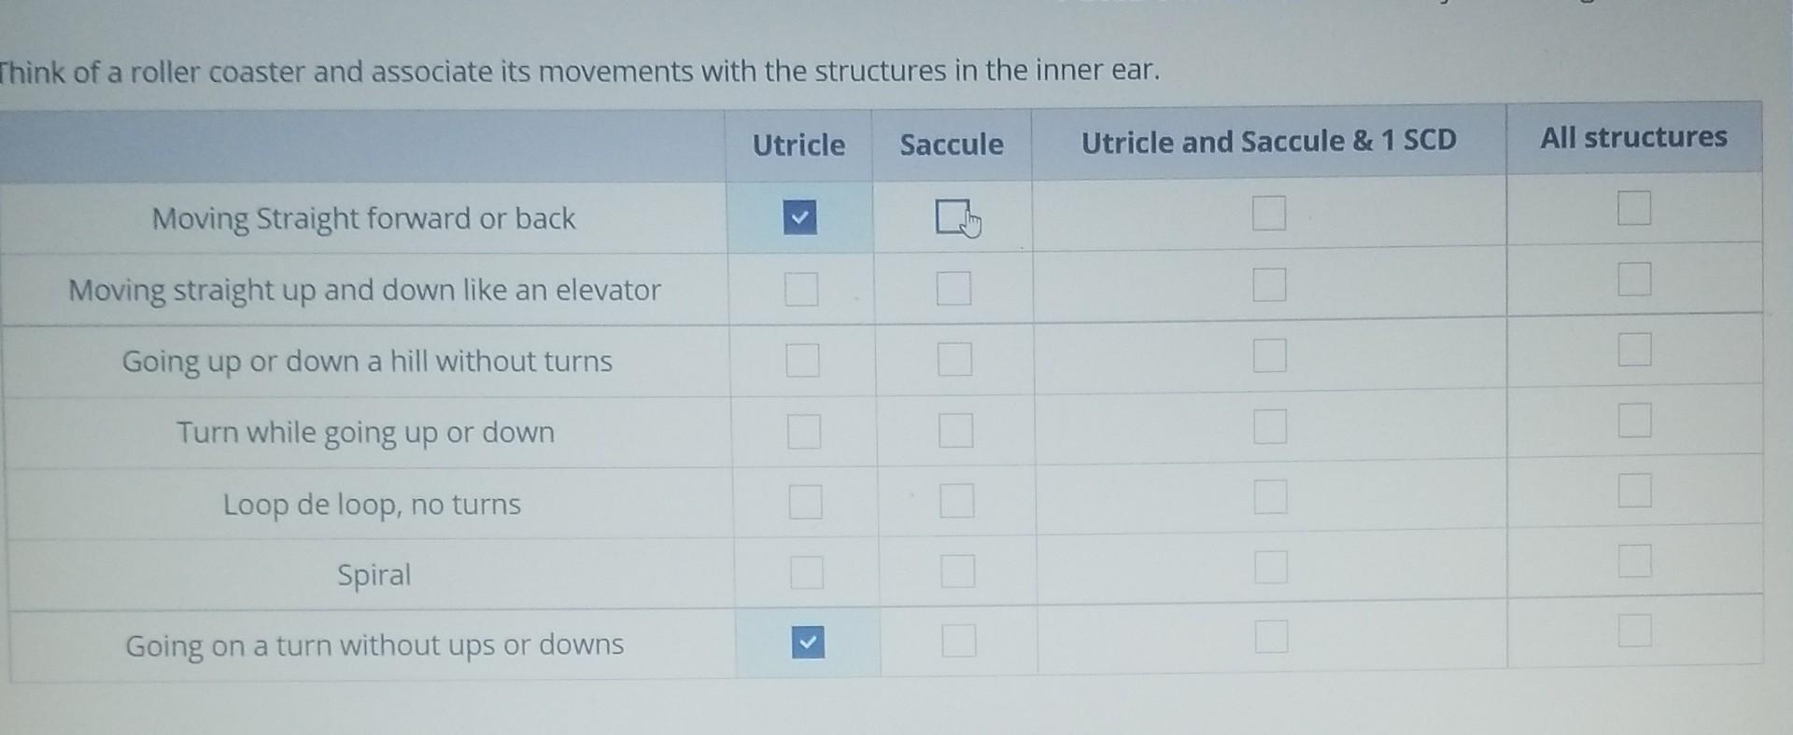The width and height of the screenshot is (1793, 735).
Task: Check Saccule for moving straight up and down like an elevator
Action: point(953,288)
